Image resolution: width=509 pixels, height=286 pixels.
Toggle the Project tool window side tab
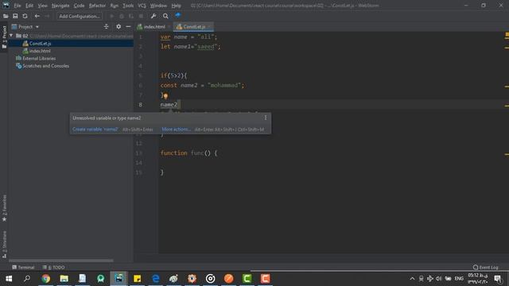(x=4, y=37)
